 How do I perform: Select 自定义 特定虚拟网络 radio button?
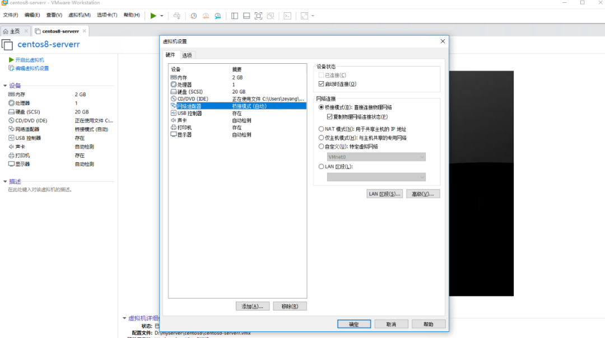tap(321, 147)
